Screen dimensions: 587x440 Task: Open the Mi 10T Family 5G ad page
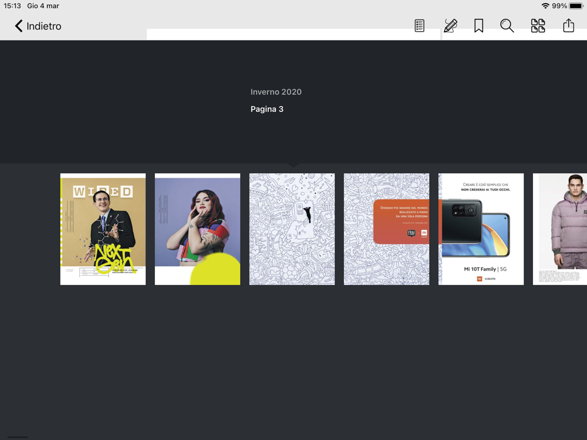coord(481,229)
